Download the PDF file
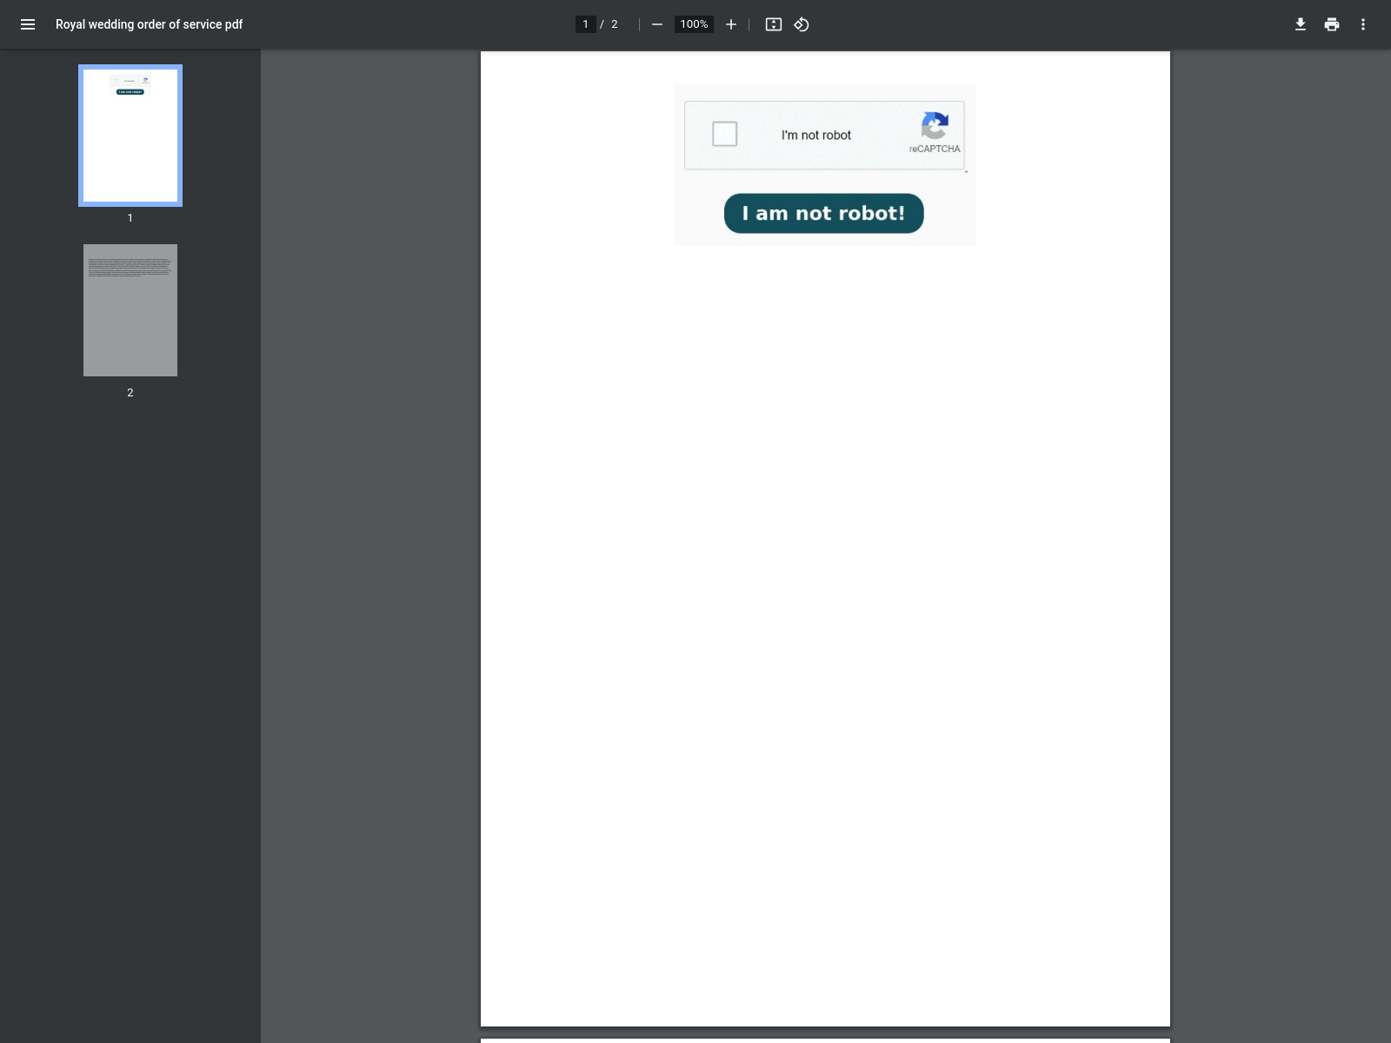Screen dimensions: 1391x1043 [x=1301, y=24]
